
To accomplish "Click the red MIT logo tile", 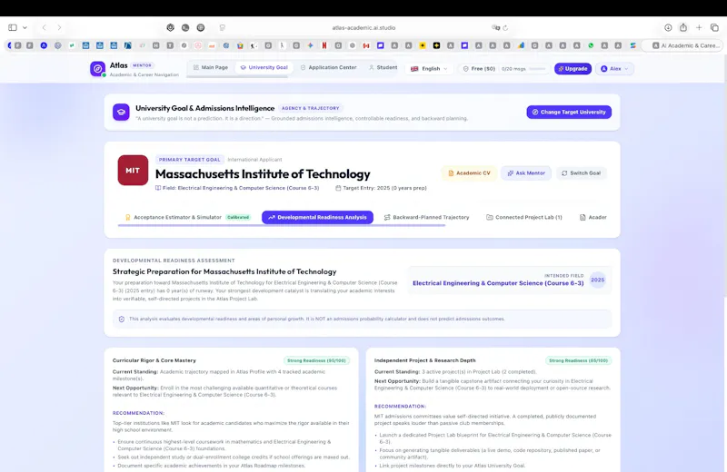I will coord(133,170).
